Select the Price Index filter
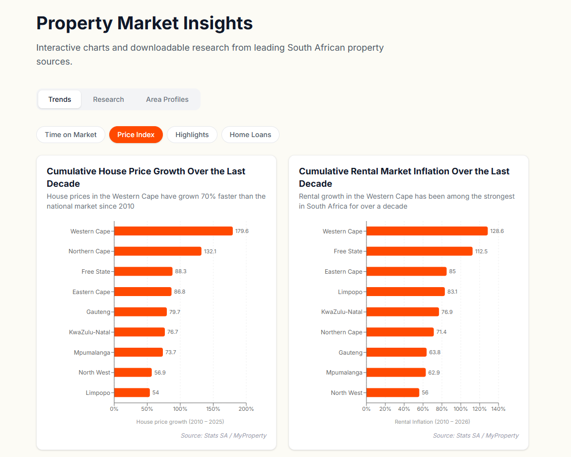 coord(136,134)
